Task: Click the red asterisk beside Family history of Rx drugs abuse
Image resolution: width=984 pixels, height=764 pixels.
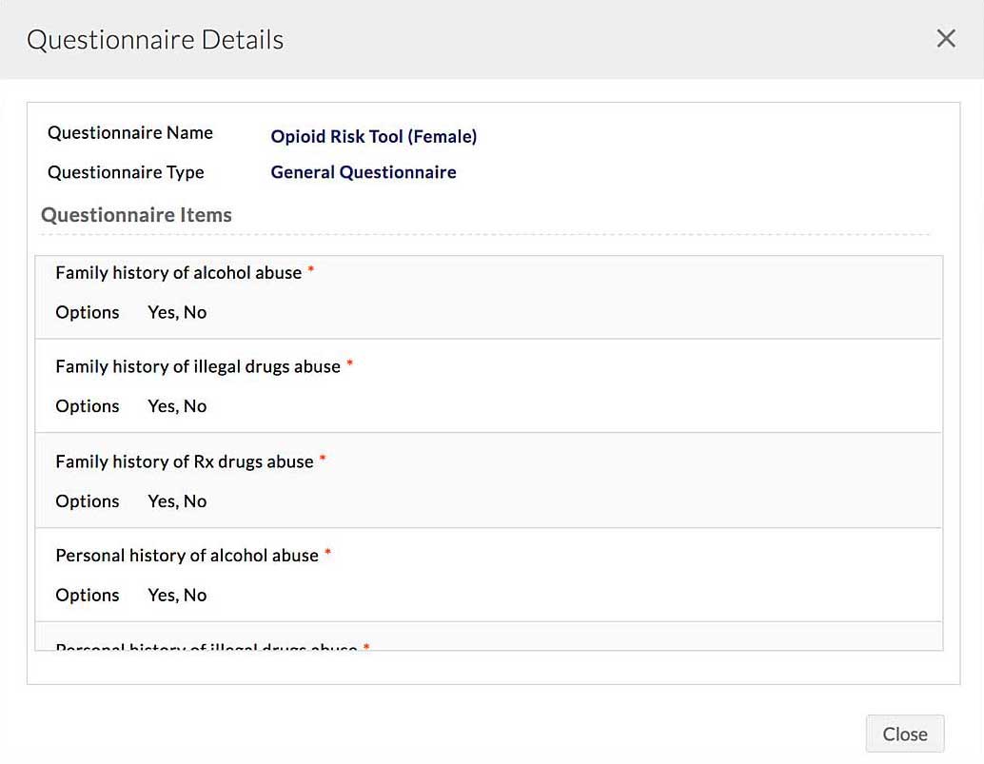Action: tap(323, 460)
